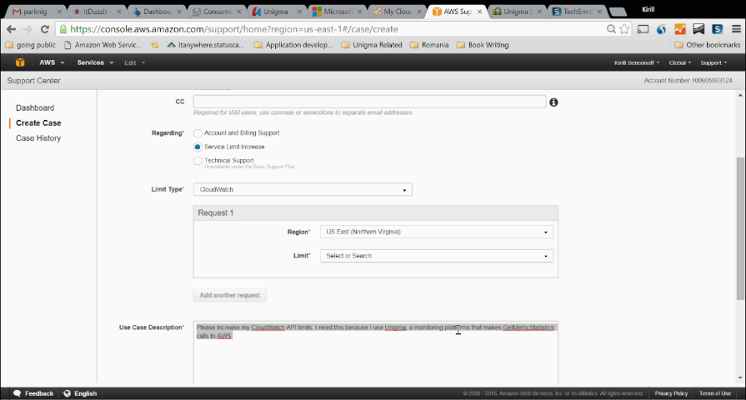Bookmark this page with the star icon
746x400 pixels.
pyautogui.click(x=624, y=29)
